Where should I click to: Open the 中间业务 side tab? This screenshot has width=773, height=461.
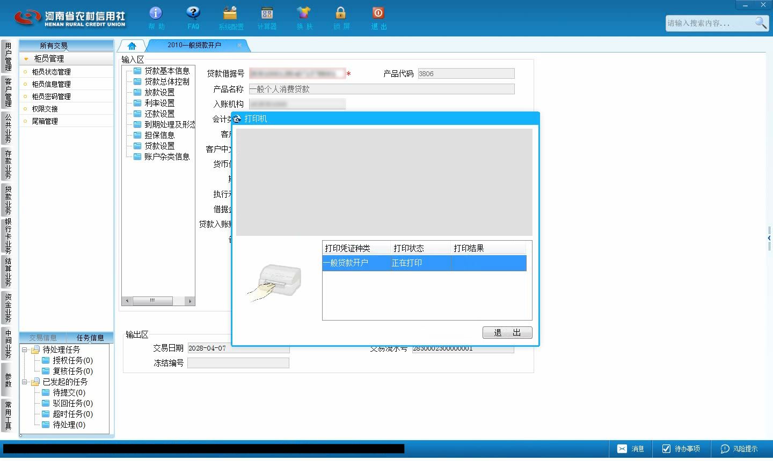(x=8, y=344)
